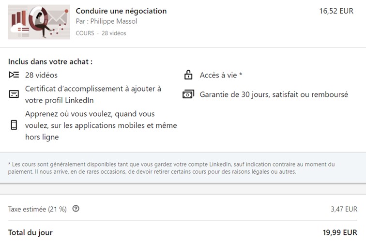Click the money-back guarantee icon

click(188, 94)
